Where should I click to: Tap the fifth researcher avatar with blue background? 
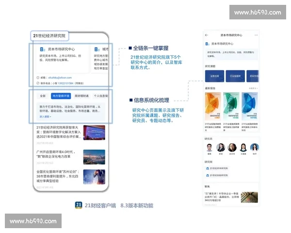(x=255, y=148)
